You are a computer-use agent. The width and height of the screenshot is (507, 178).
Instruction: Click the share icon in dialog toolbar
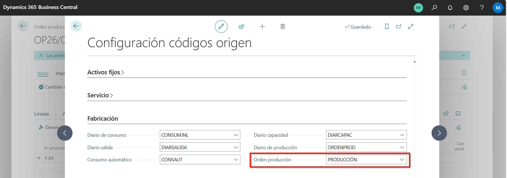(x=241, y=27)
